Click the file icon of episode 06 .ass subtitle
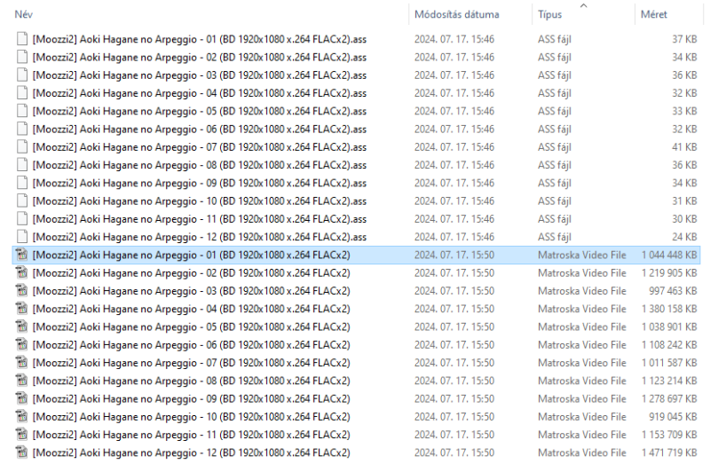Viewport: 710px width, 464px height. click(21, 129)
